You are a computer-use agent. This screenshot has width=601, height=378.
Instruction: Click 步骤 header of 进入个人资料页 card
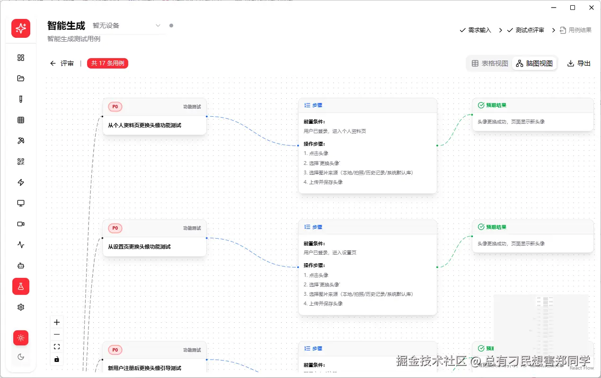click(x=368, y=105)
